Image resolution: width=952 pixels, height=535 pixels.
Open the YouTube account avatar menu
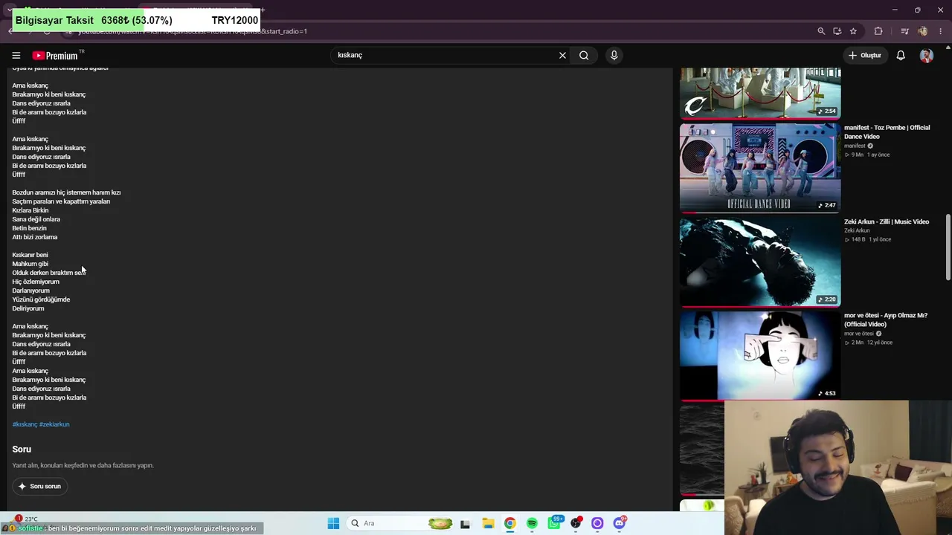[926, 55]
